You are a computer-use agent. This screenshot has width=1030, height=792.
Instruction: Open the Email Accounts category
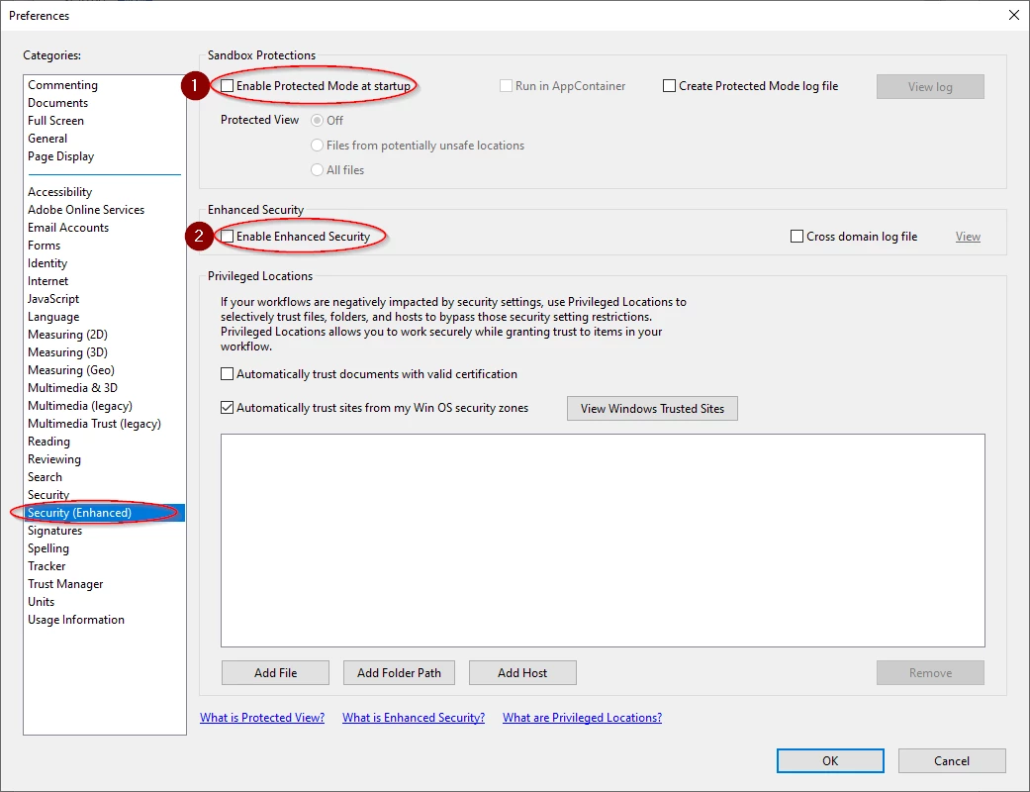click(68, 228)
